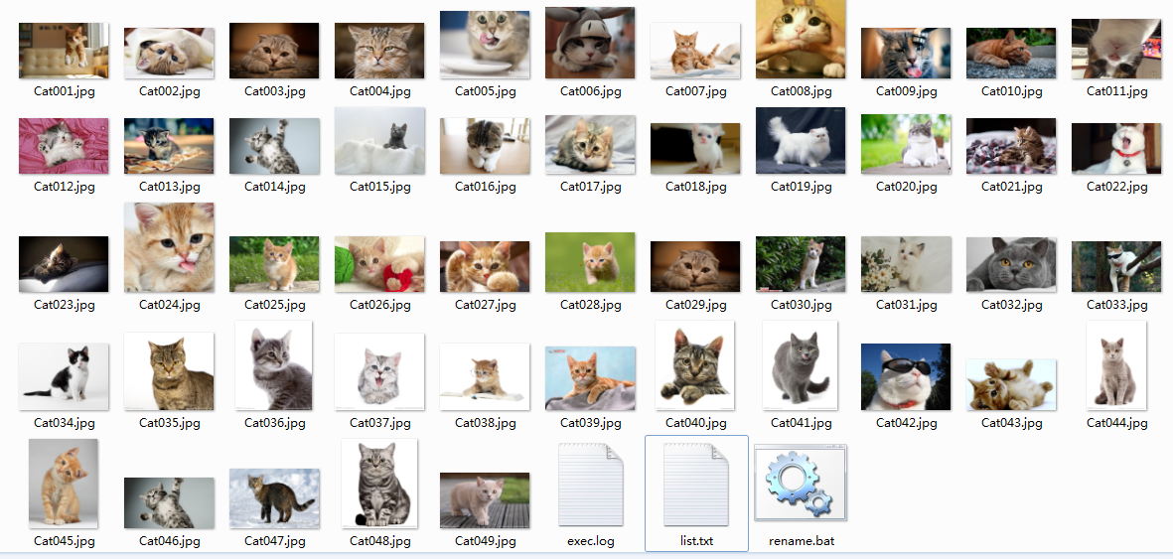Choose the Cat023.jpg thumbnail

[64, 264]
